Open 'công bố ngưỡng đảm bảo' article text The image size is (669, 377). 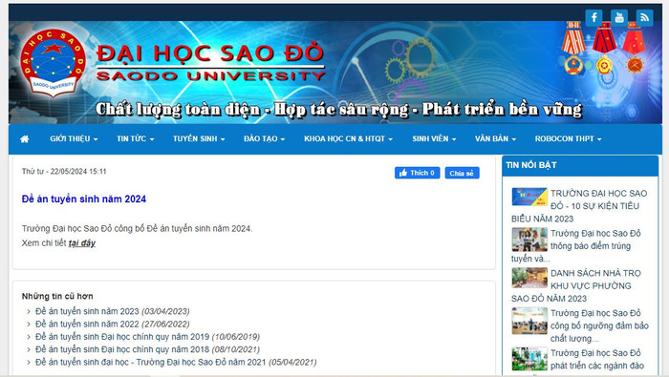click(x=599, y=325)
